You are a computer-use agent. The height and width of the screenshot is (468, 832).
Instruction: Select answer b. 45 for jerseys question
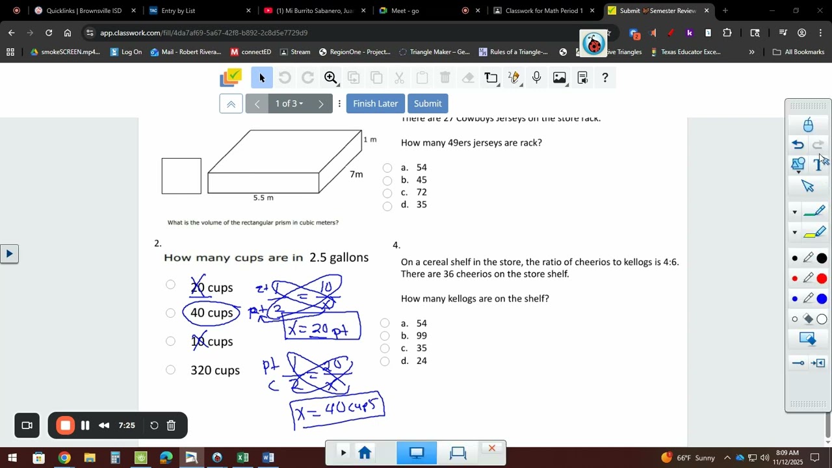pos(387,180)
